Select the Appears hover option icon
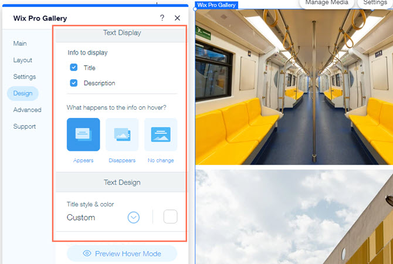The height and width of the screenshot is (264, 393). 83,134
